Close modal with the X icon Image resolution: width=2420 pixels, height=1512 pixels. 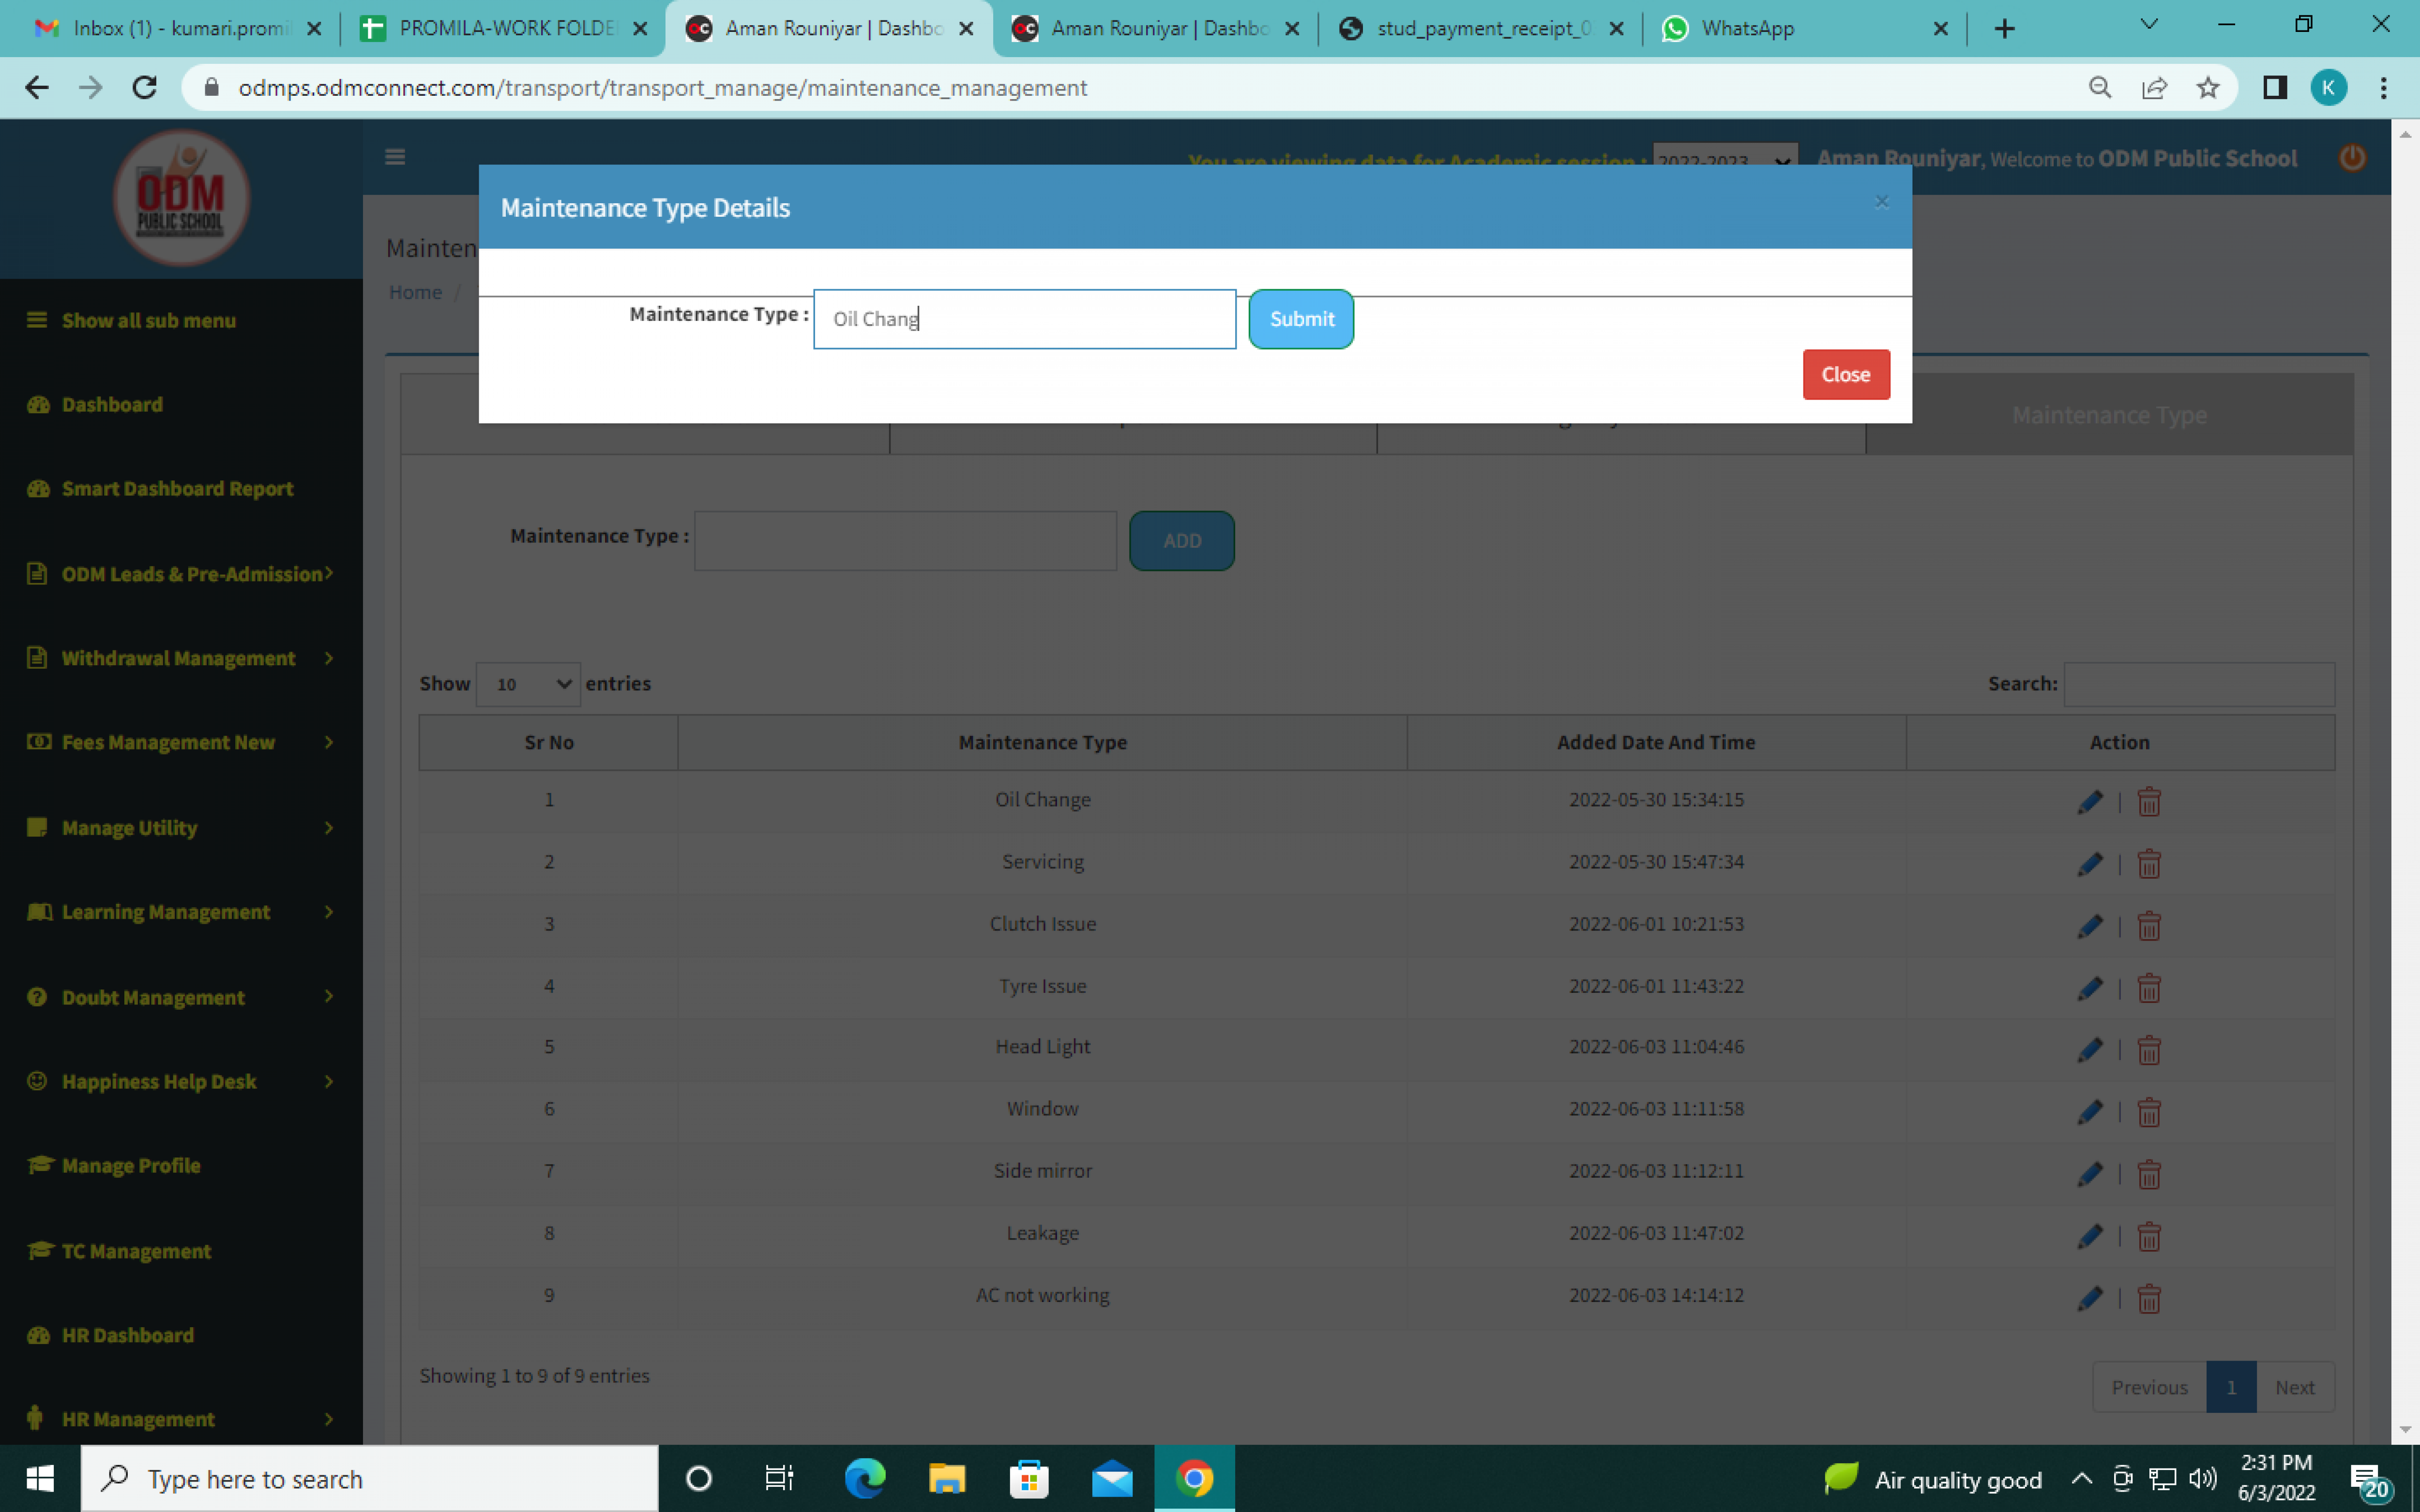pos(1881,202)
